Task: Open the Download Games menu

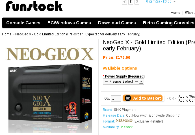Action: coord(117,23)
